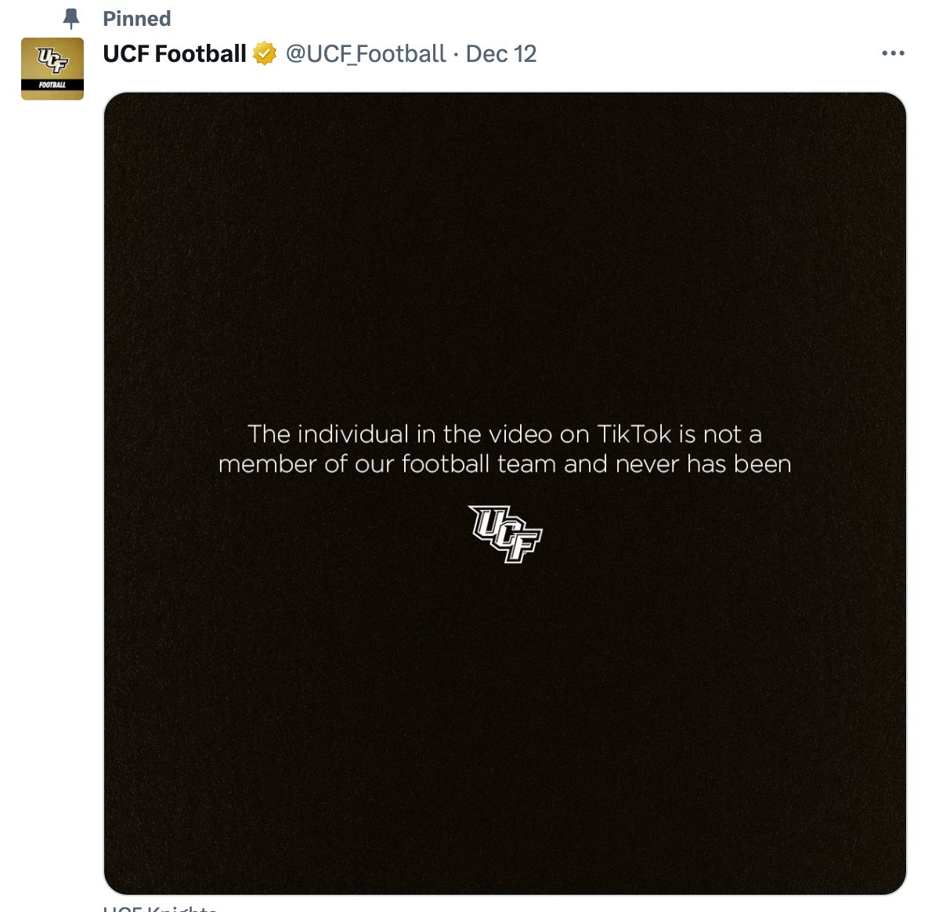Click the pin icon above the tweet
The width and height of the screenshot is (932, 912).
[x=71, y=18]
